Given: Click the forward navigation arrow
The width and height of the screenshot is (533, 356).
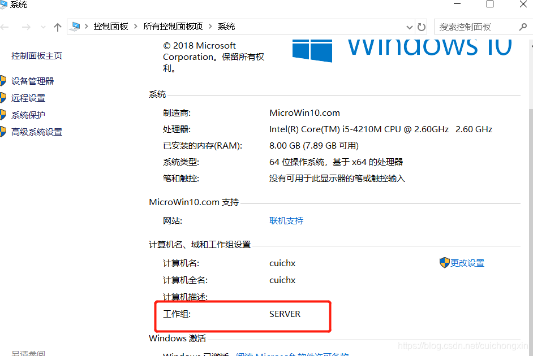Looking at the screenshot, I should click(x=26, y=27).
